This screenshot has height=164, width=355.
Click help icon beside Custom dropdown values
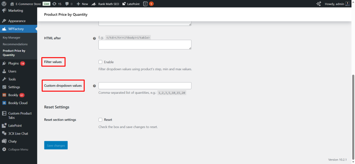(x=94, y=86)
